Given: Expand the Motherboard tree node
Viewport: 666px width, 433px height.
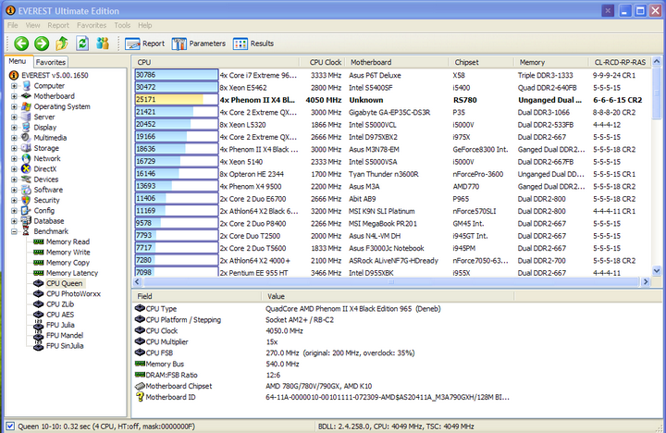Looking at the screenshot, I should pyautogui.click(x=14, y=96).
